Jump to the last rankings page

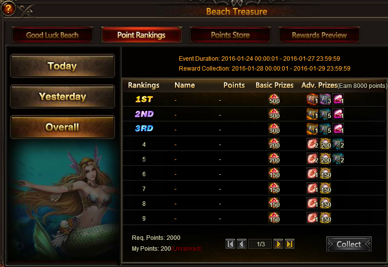[x=290, y=244]
